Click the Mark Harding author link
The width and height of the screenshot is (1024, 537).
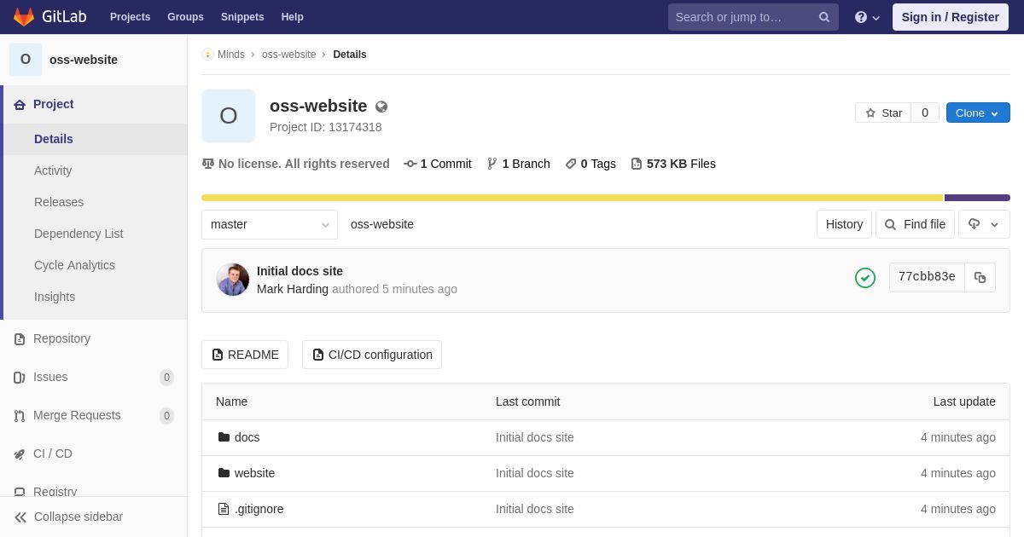pos(293,289)
